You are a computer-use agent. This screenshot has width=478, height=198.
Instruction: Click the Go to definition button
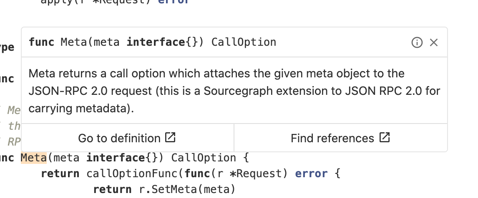[128, 138]
